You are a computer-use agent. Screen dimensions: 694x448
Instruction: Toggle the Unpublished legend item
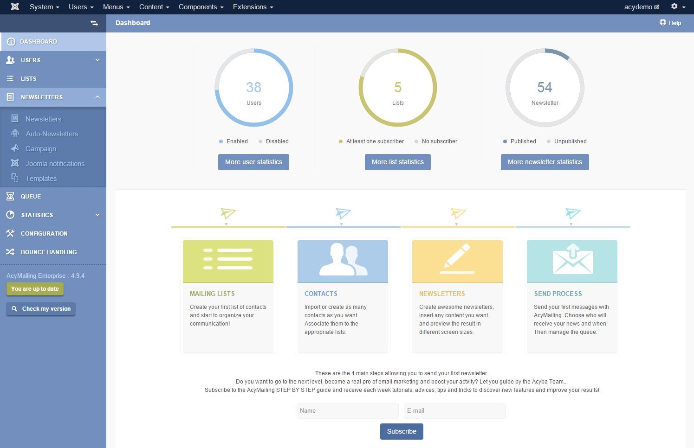[567, 141]
